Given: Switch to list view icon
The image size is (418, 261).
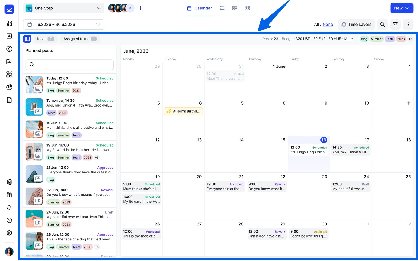Looking at the screenshot, I should [222, 8].
